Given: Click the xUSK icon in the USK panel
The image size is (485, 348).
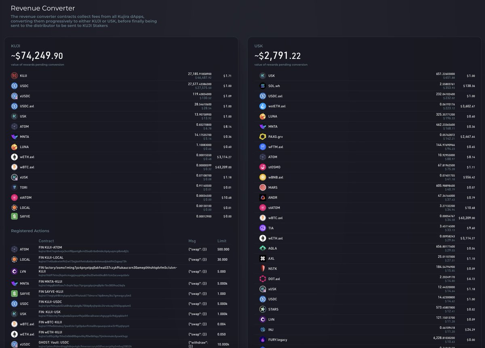Looking at the screenshot, I should click(262, 289).
